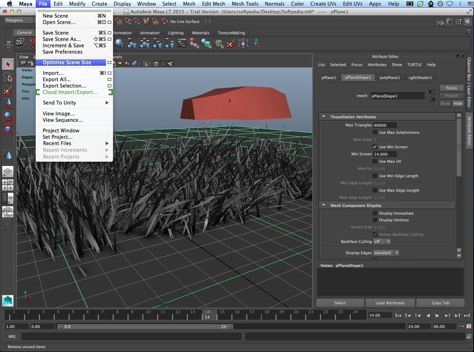Open the Mesh Tools menu

[x=245, y=4]
